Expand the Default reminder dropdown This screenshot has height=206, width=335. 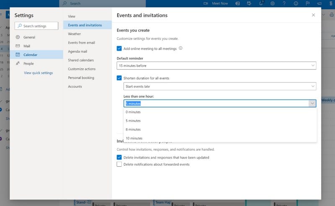(216, 66)
